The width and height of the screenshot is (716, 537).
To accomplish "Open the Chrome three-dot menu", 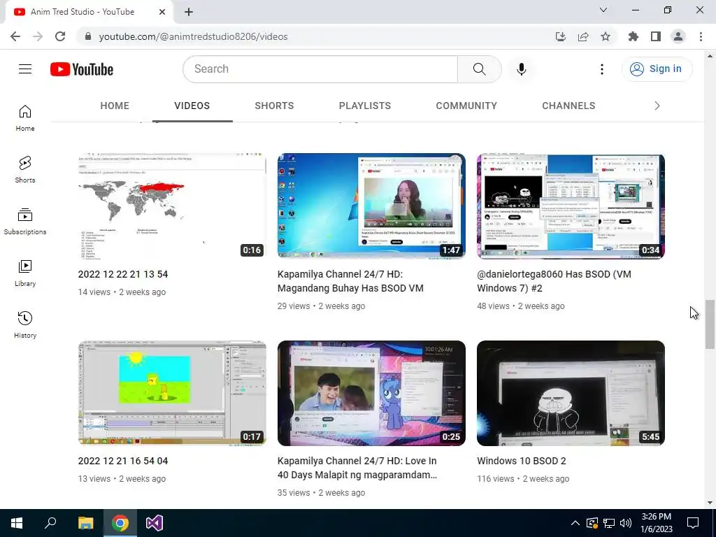I will tap(701, 36).
